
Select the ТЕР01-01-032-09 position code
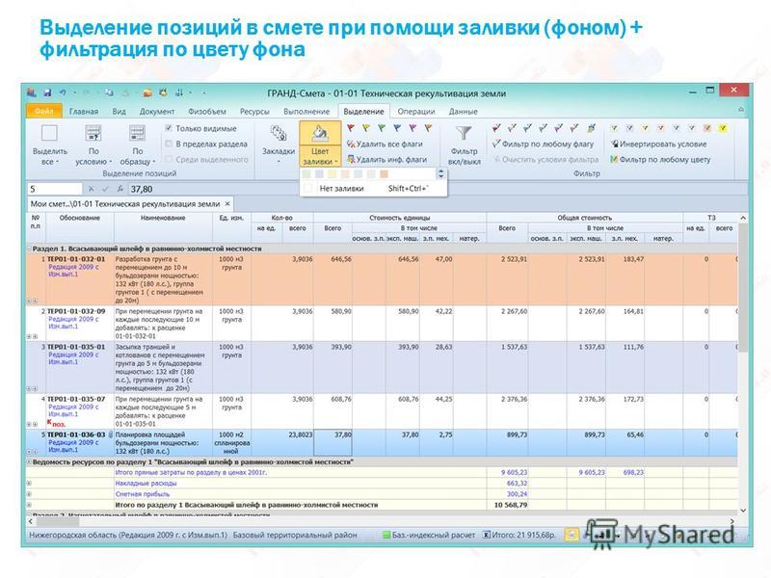[76, 311]
